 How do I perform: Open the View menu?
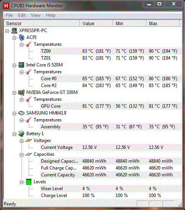click(36, 15)
